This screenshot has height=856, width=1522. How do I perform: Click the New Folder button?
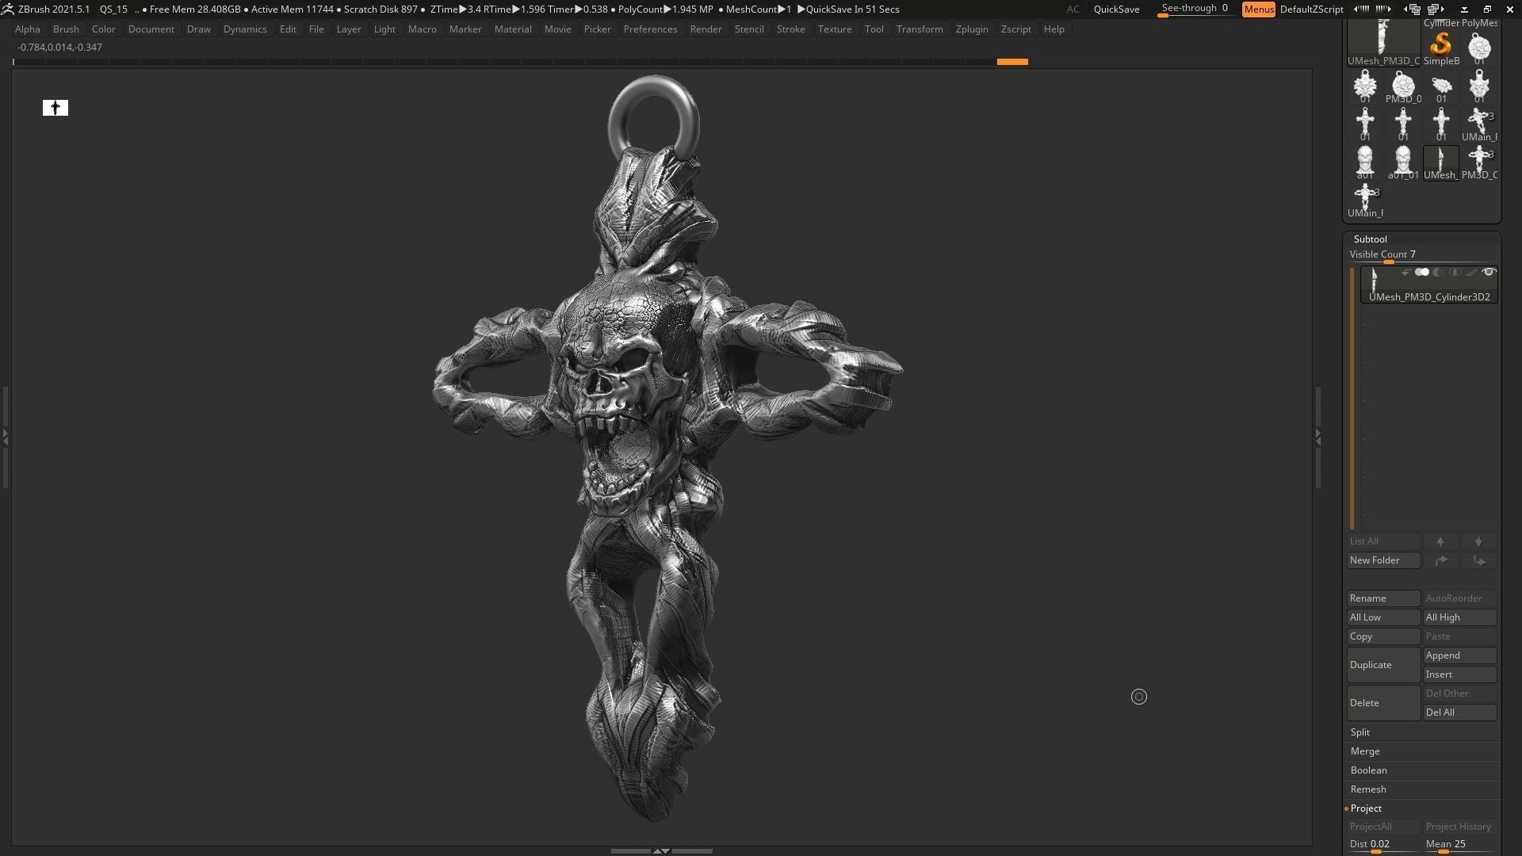point(1383,560)
